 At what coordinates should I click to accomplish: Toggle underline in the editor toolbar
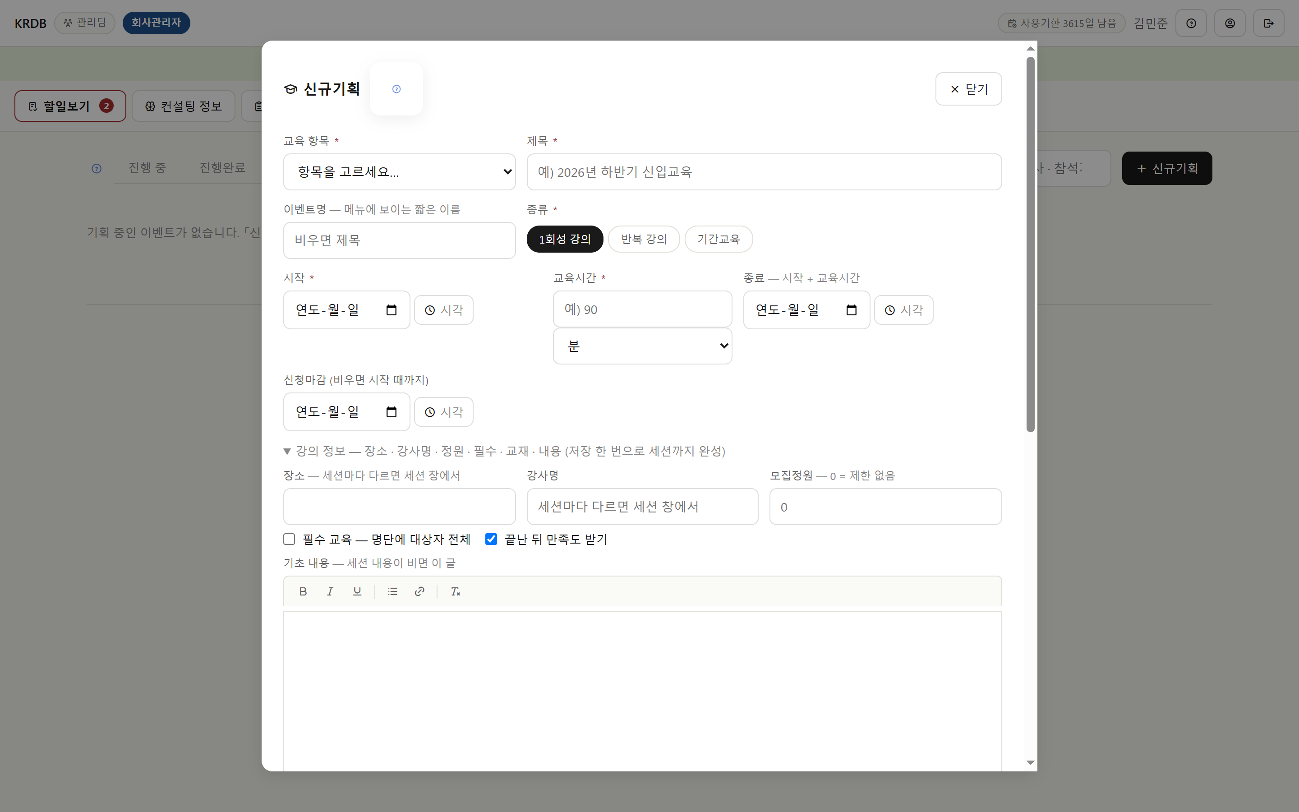coord(357,591)
